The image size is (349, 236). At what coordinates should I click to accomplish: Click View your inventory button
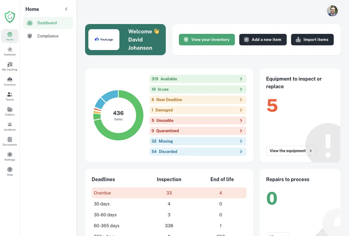207,40
